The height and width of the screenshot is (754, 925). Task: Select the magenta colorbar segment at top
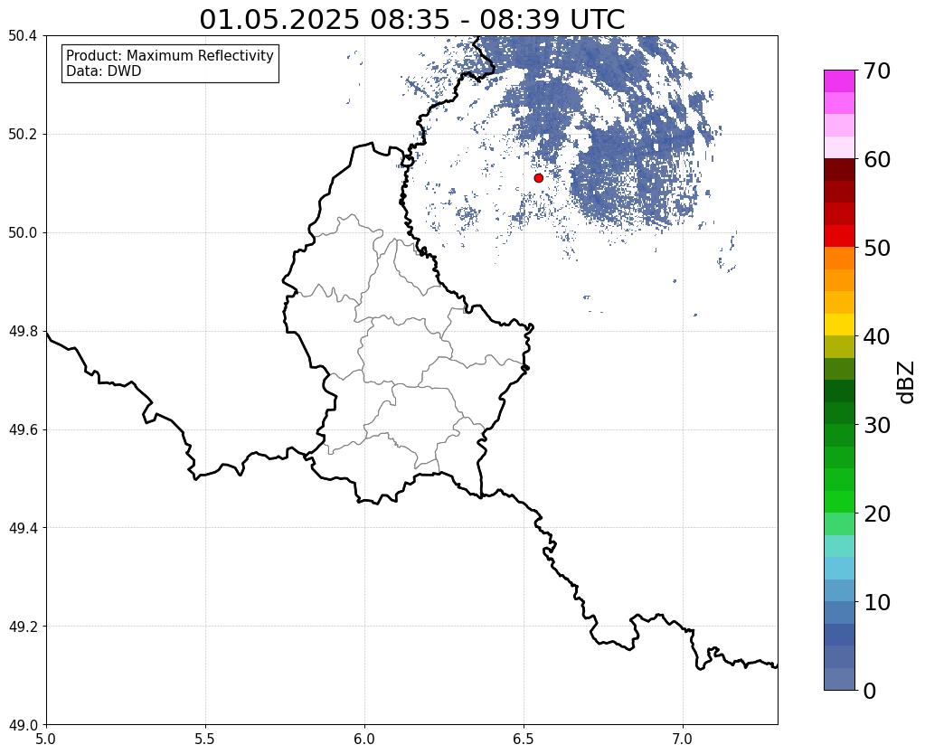[x=839, y=81]
